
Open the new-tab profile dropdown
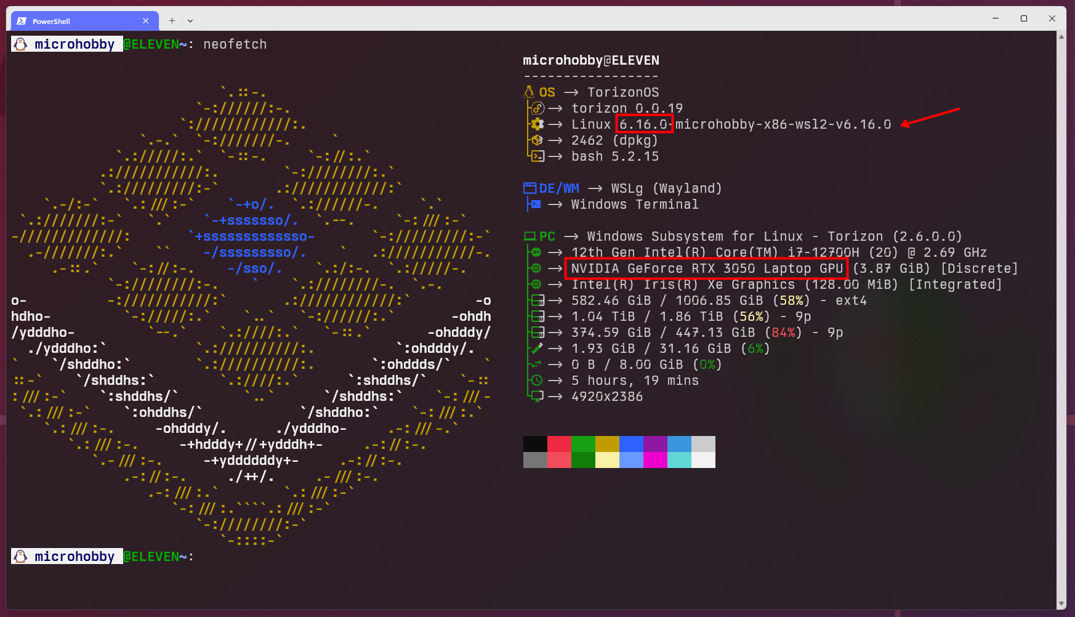190,21
